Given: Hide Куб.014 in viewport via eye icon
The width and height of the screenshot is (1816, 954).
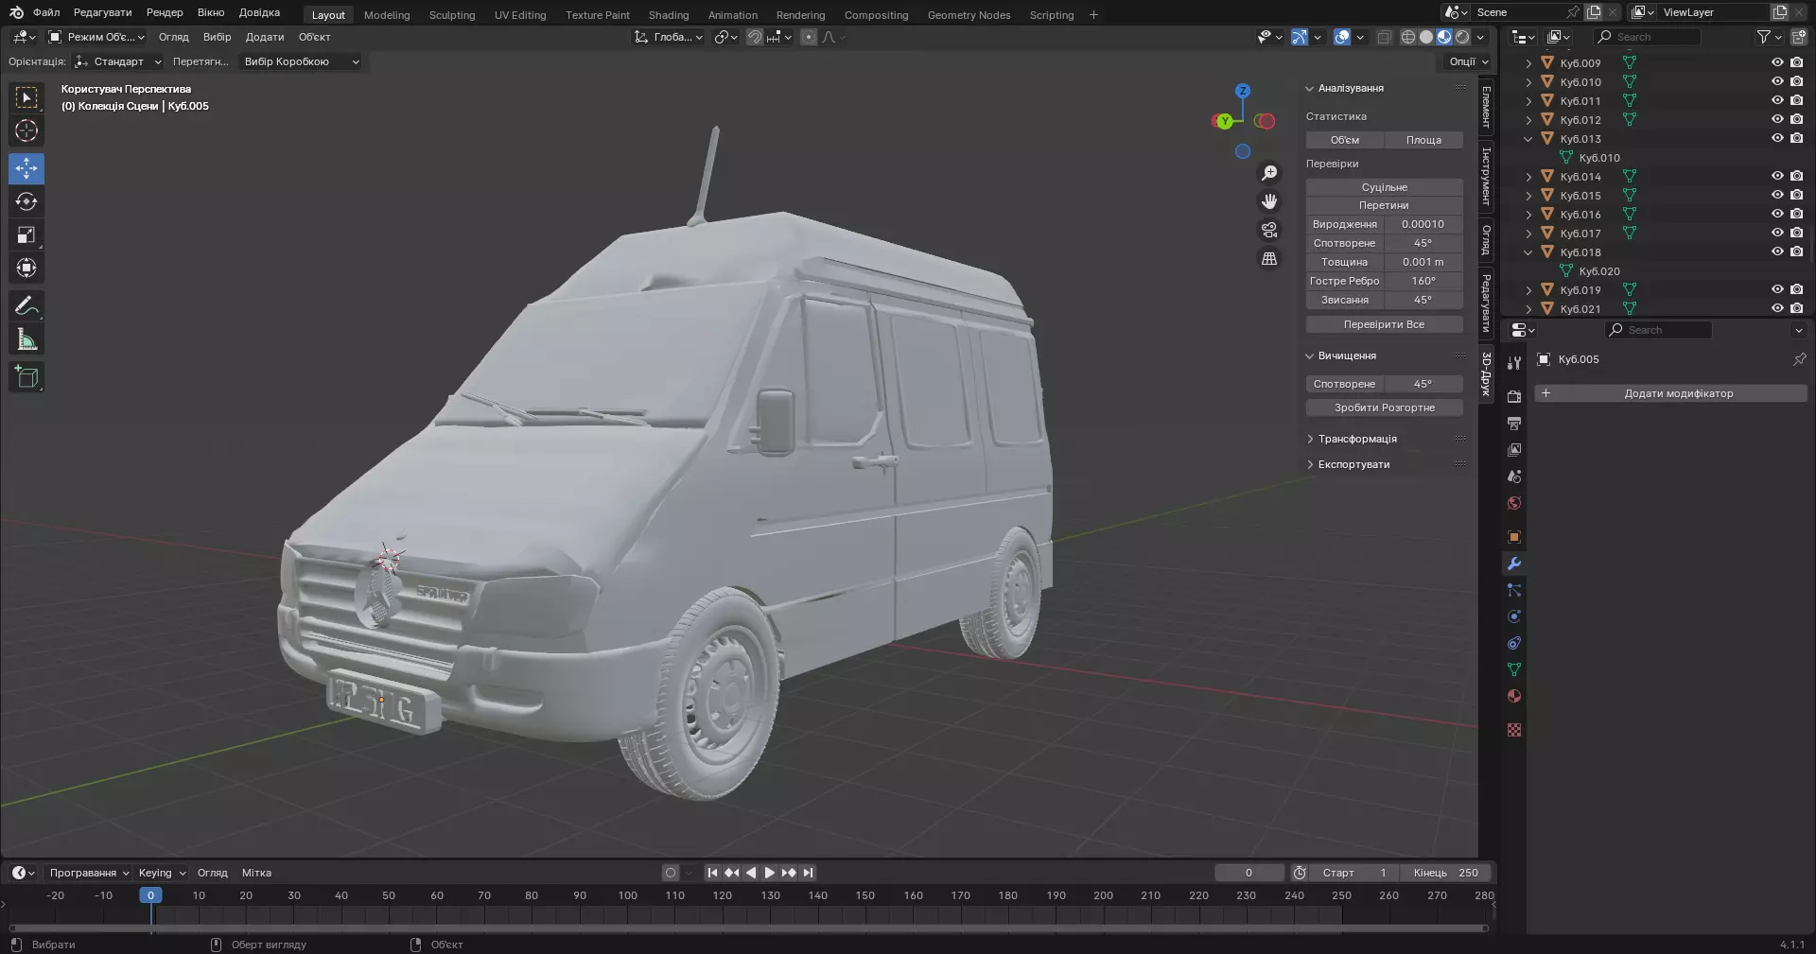Looking at the screenshot, I should pos(1777,176).
